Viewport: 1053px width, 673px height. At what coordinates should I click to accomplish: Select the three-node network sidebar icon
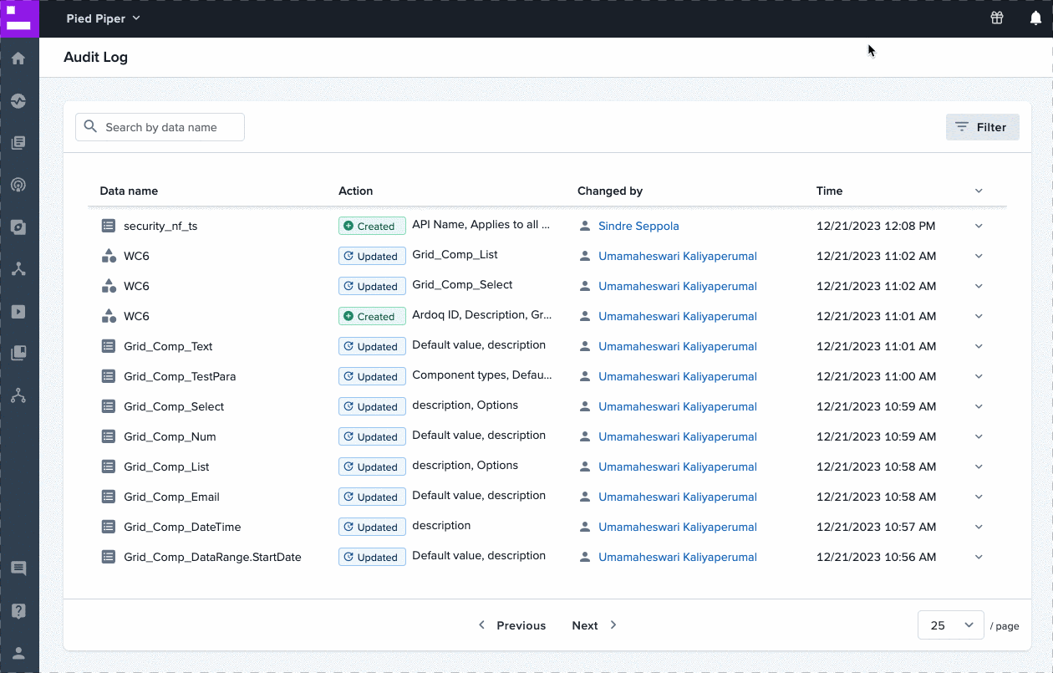(x=18, y=269)
